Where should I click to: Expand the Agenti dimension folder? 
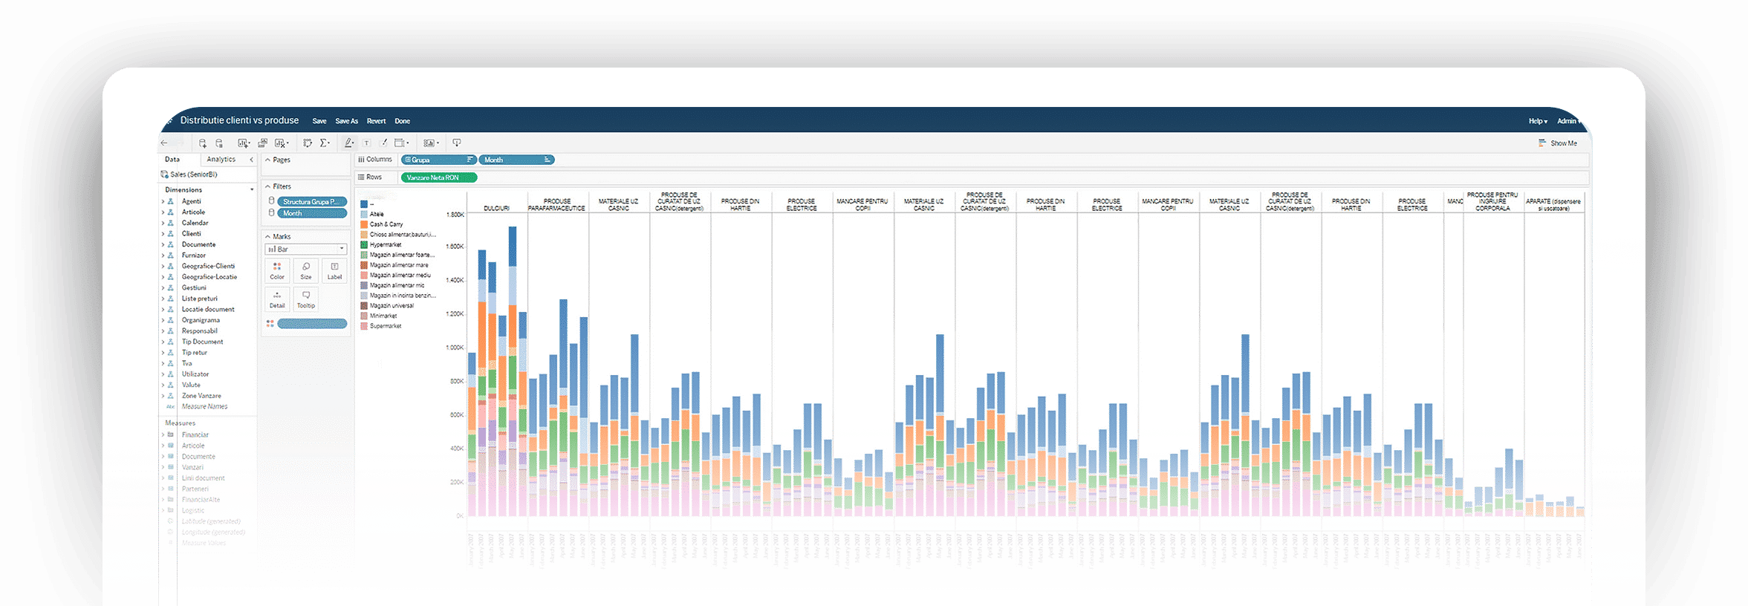163,201
